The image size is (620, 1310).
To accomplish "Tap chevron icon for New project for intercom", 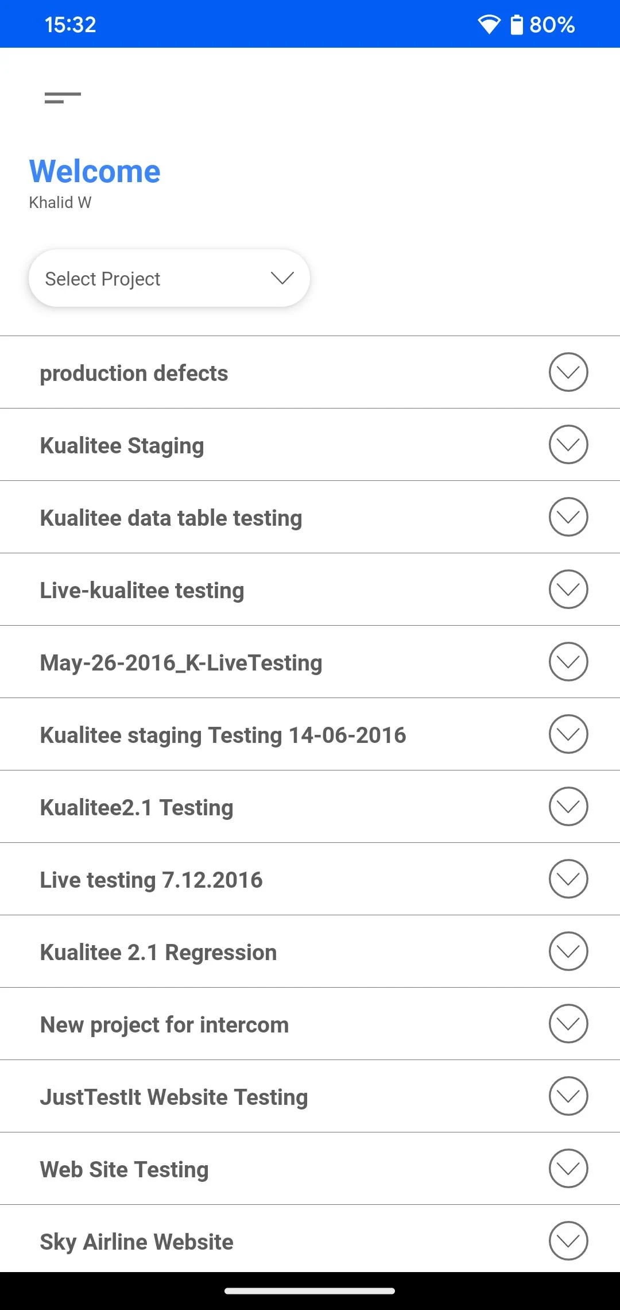I will click(x=568, y=1024).
